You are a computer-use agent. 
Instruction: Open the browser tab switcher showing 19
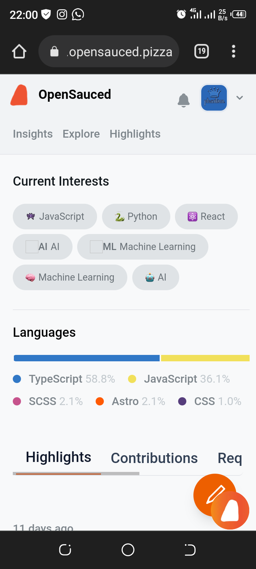click(201, 51)
